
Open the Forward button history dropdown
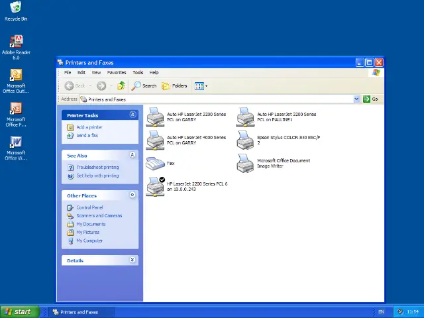[x=111, y=86]
